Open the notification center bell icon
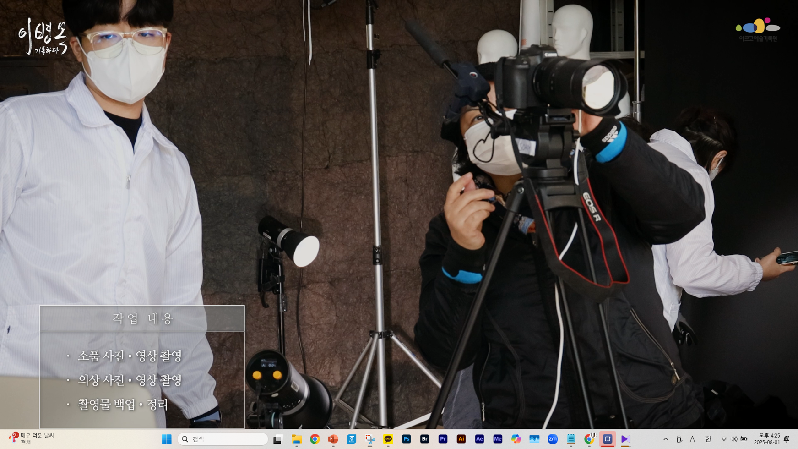Image resolution: width=798 pixels, height=449 pixels. [787, 439]
